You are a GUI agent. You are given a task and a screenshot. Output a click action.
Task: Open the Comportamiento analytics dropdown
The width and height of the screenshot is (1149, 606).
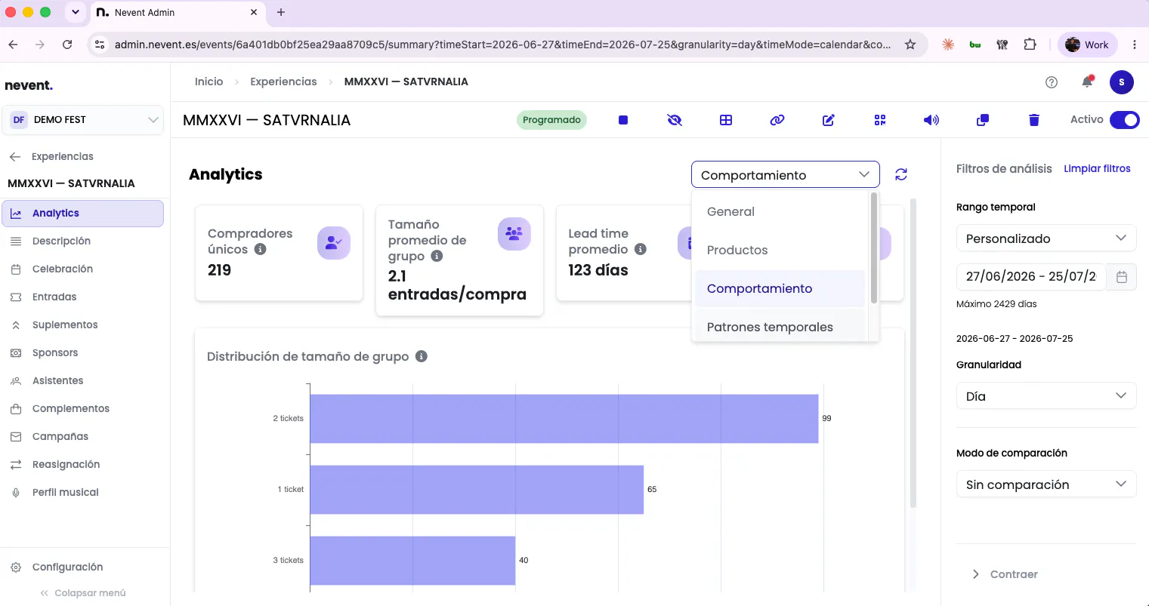coord(786,174)
